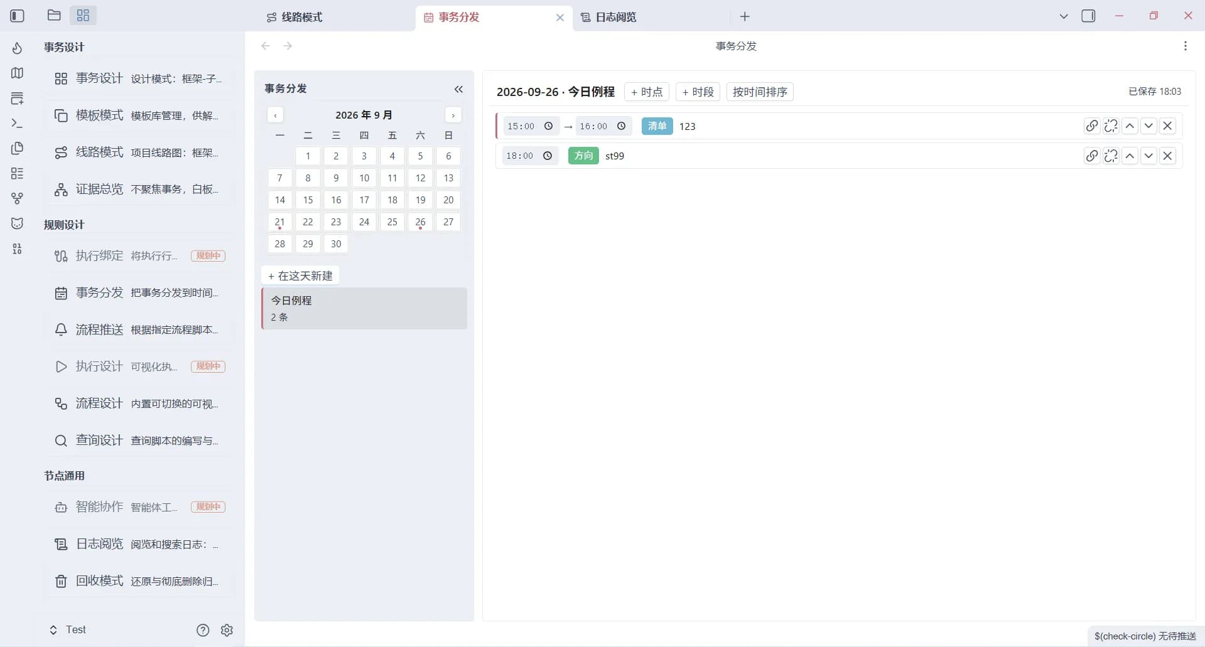Toggle the right sidebar panel
This screenshot has width=1205, height=647.
pos(1088,16)
